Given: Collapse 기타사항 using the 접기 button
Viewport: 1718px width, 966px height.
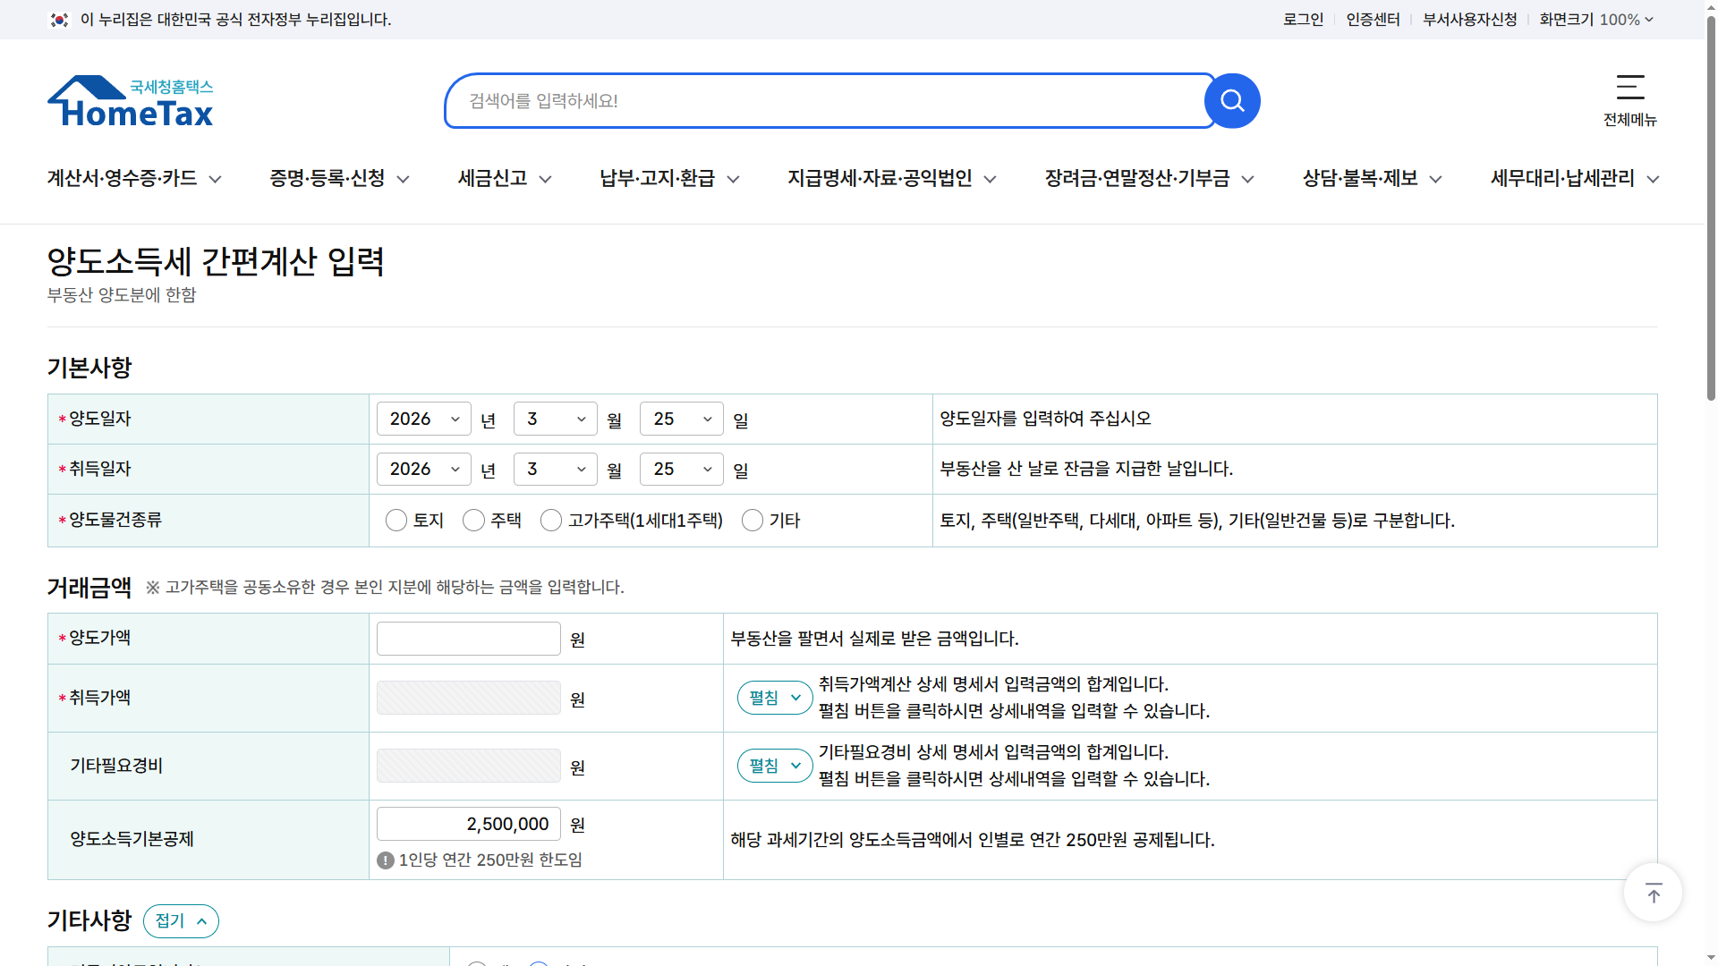Looking at the screenshot, I should coord(181,920).
